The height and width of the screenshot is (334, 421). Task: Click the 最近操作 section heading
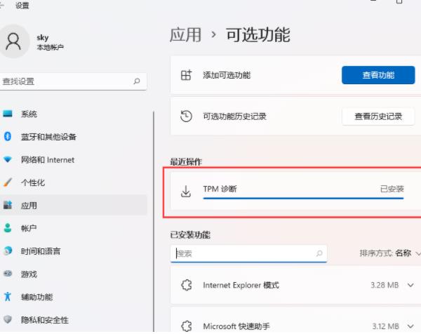[x=186, y=161]
